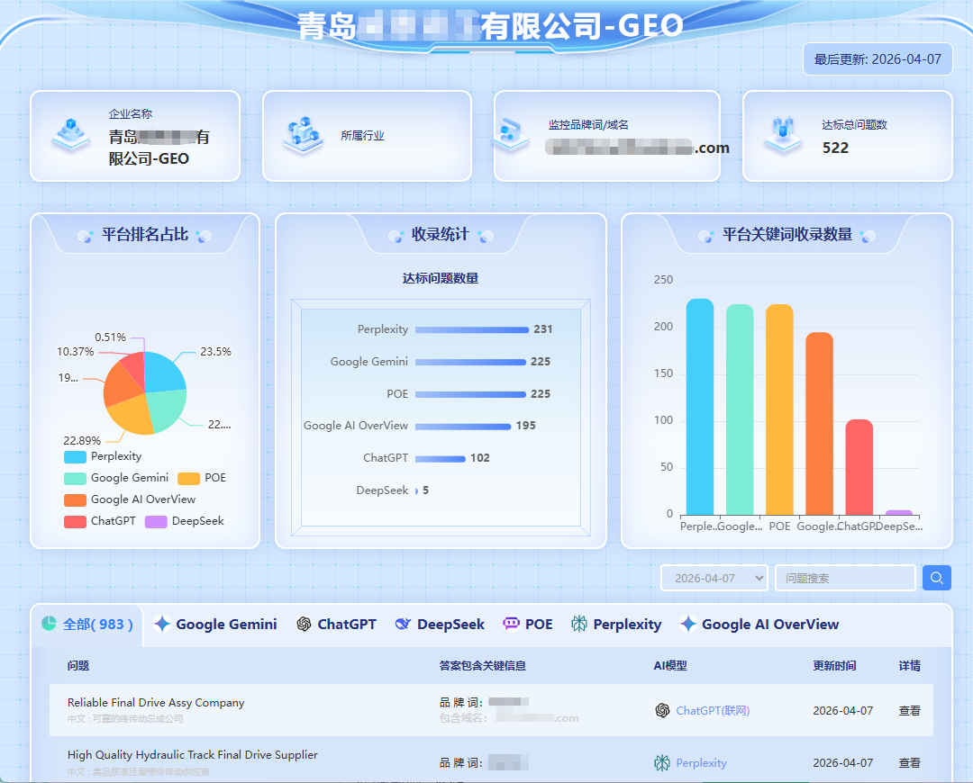This screenshot has width=973, height=783.
Task: Click the pie chart icon on All tab
Action: click(50, 624)
